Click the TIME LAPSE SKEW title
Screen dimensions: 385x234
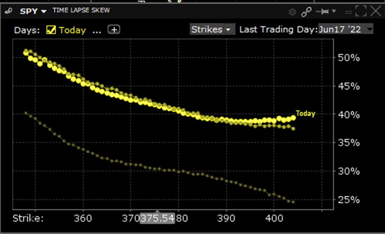click(81, 10)
